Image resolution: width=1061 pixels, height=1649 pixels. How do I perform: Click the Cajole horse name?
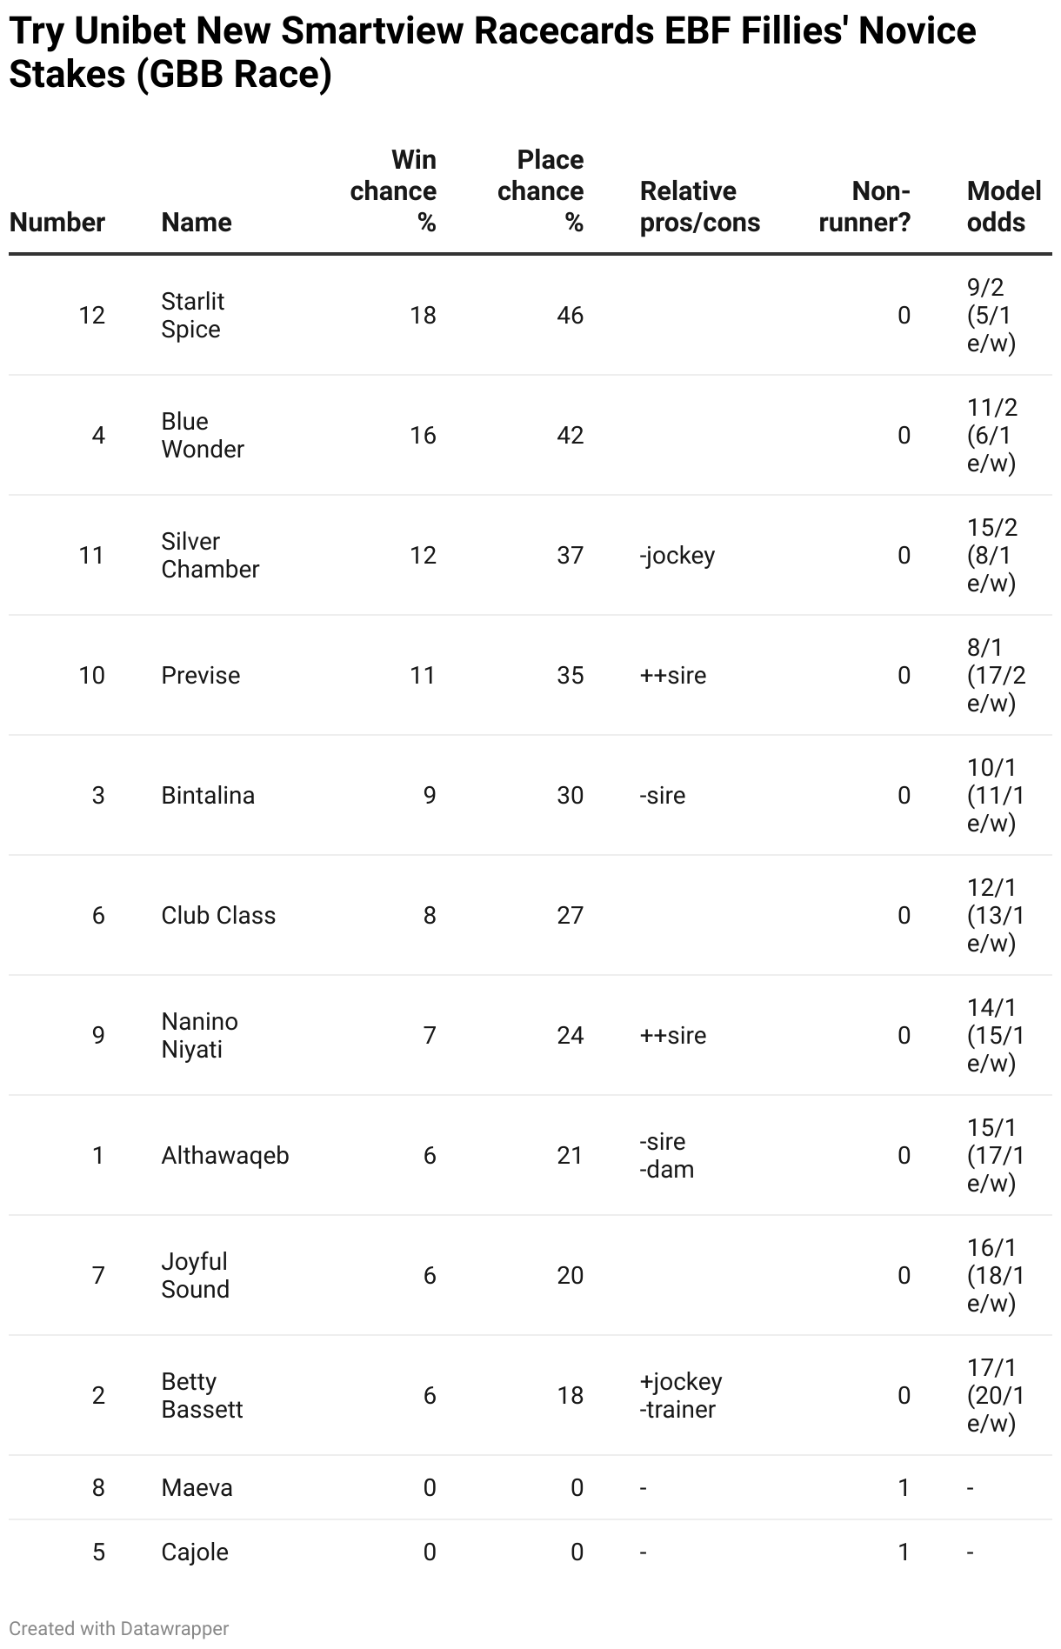(x=195, y=1552)
